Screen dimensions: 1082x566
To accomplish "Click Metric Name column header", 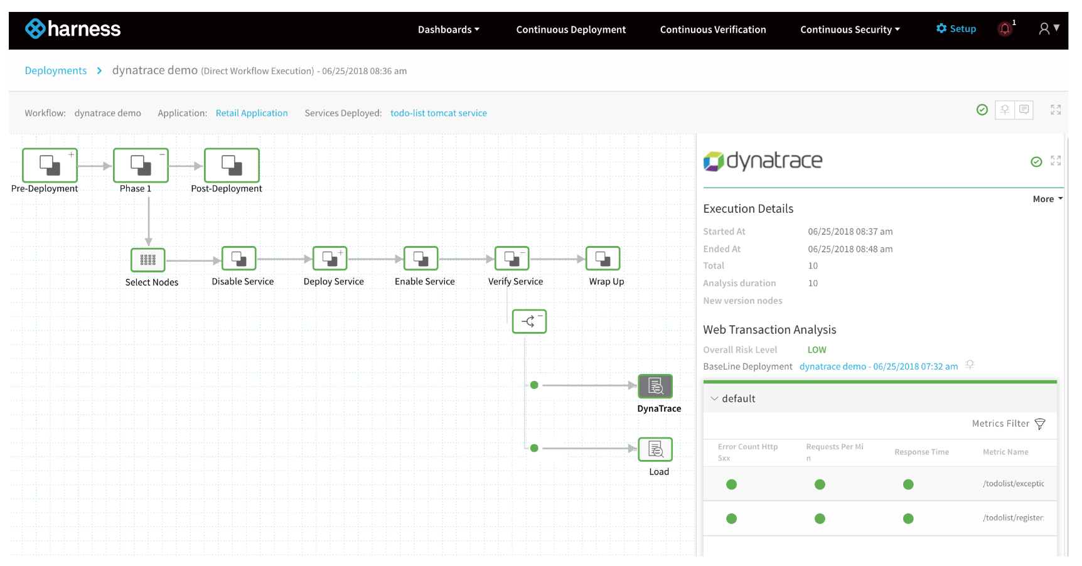I will pos(1005,452).
